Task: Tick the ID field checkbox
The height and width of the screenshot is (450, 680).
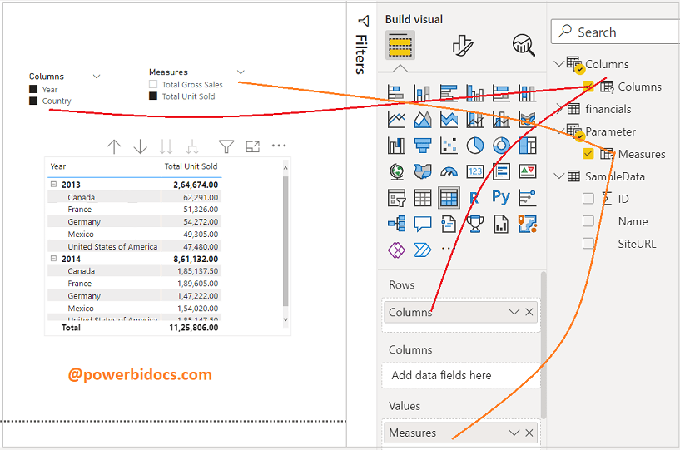Action: 588,199
